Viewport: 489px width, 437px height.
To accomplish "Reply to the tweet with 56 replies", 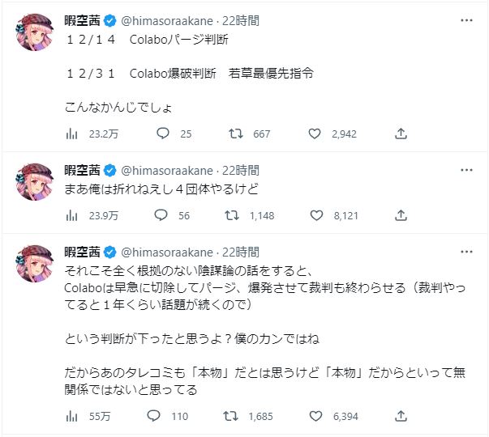I will point(162,215).
